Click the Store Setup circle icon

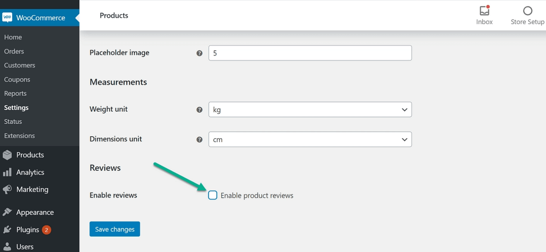click(x=527, y=11)
